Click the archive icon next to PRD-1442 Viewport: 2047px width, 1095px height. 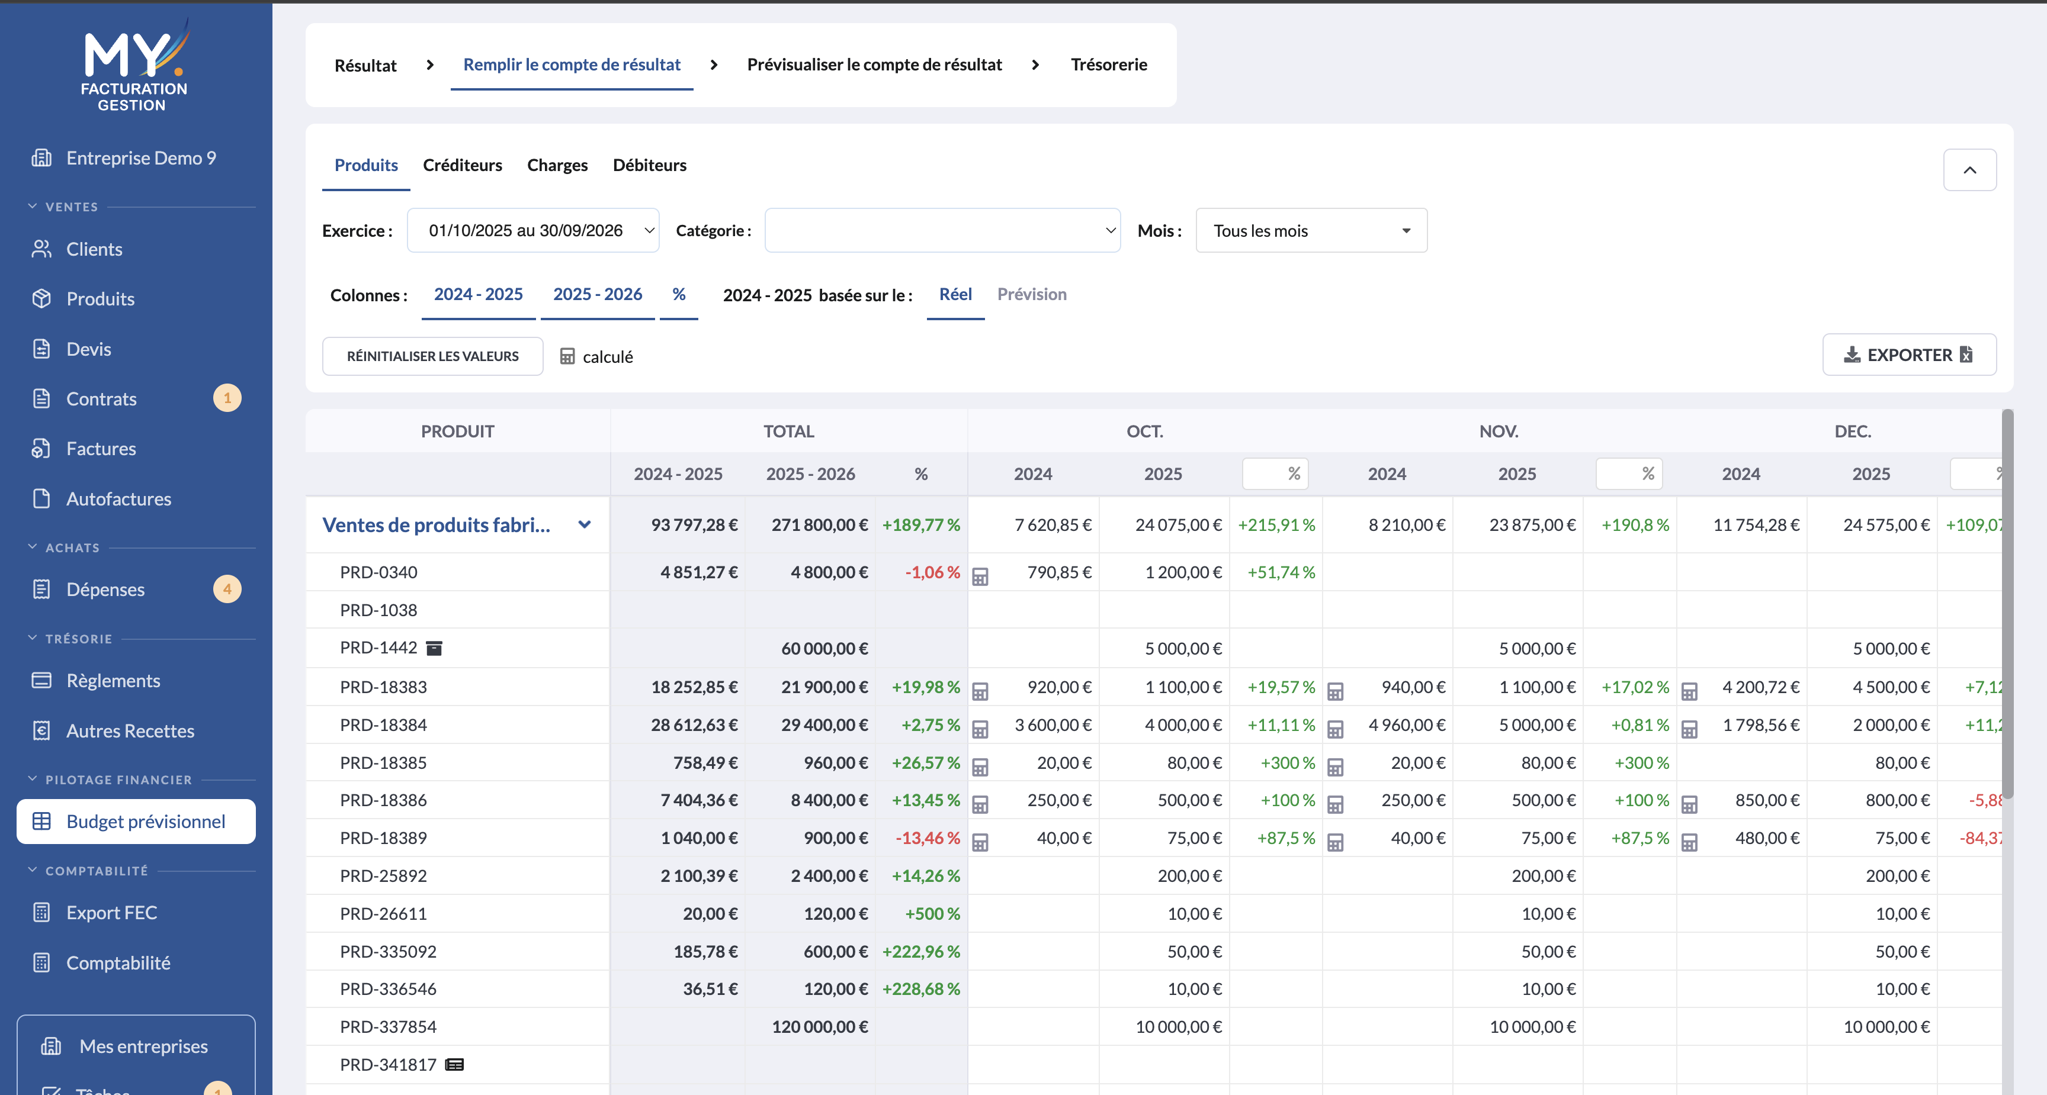pos(434,649)
